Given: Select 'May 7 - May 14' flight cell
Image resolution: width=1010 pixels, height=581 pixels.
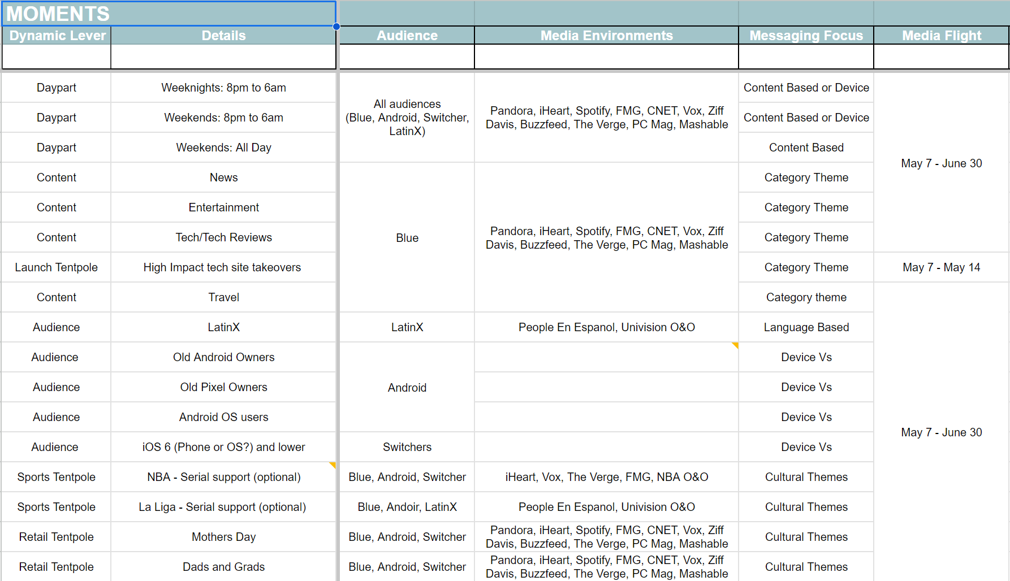Looking at the screenshot, I should click(x=941, y=267).
